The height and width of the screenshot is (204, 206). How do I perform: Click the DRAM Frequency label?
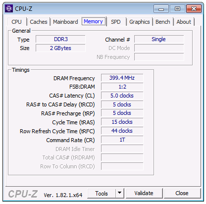tap(74, 78)
